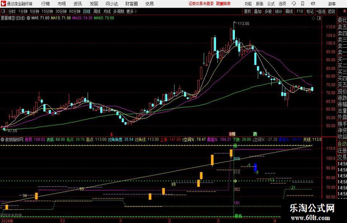347x223 pixels.
Task: Open the 问小达 menu
Action: coord(112,4)
